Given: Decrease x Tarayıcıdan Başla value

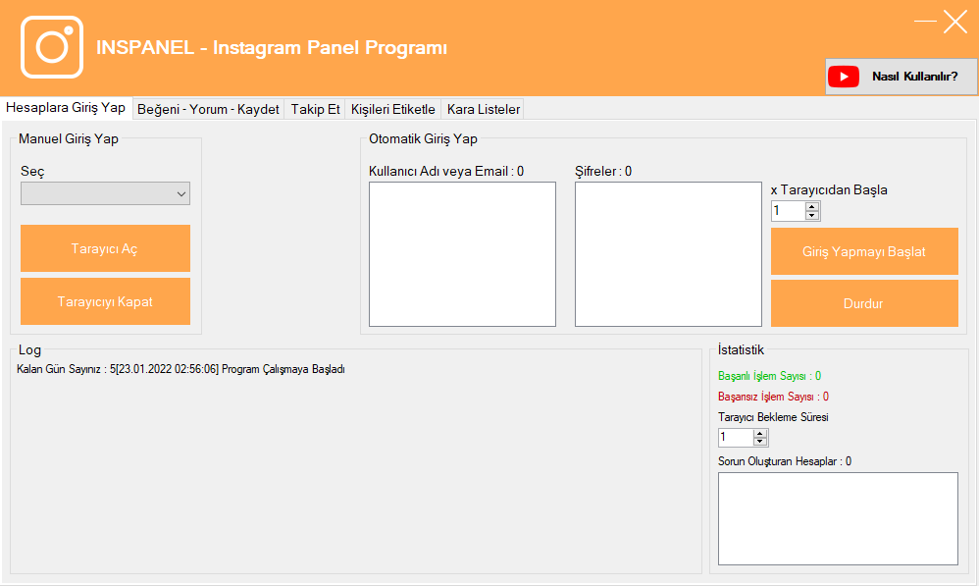Looking at the screenshot, I should 811,216.
